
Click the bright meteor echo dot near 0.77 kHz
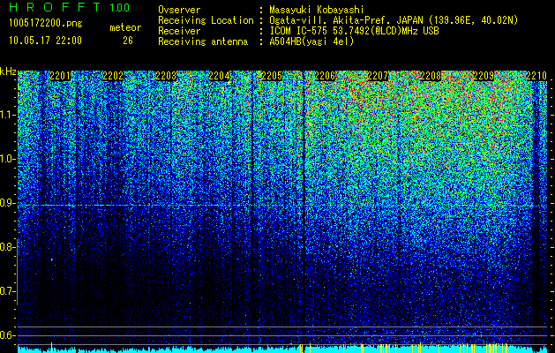pos(52,259)
